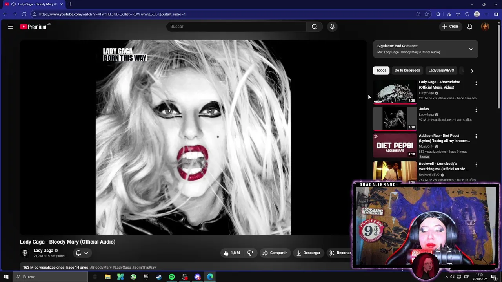Open the Lady Gaga channel name link

click(x=43, y=251)
